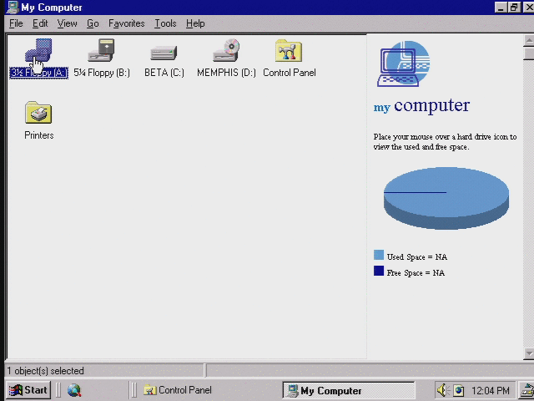The height and width of the screenshot is (401, 534).
Task: Open the Edit menu
Action: [x=40, y=23]
